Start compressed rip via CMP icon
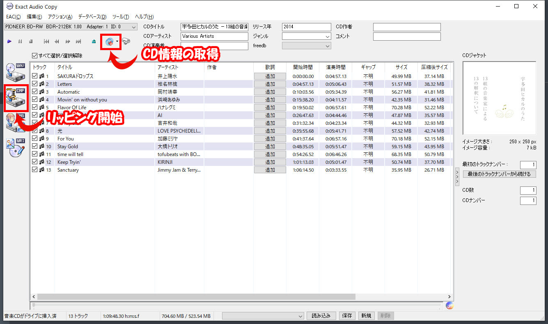548x324 pixels. [16, 98]
